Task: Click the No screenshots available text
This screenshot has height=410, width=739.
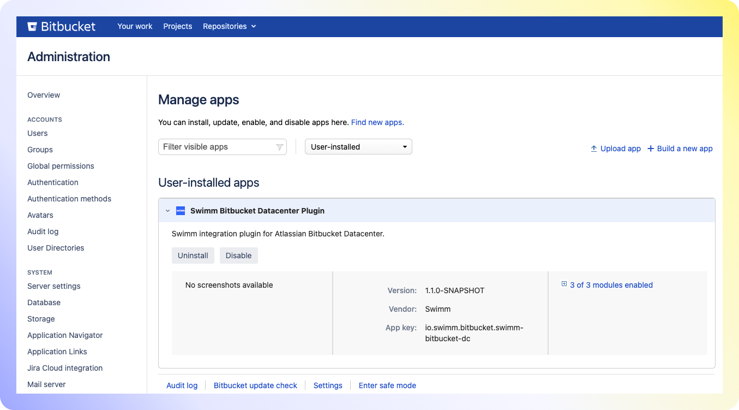Action: point(229,285)
